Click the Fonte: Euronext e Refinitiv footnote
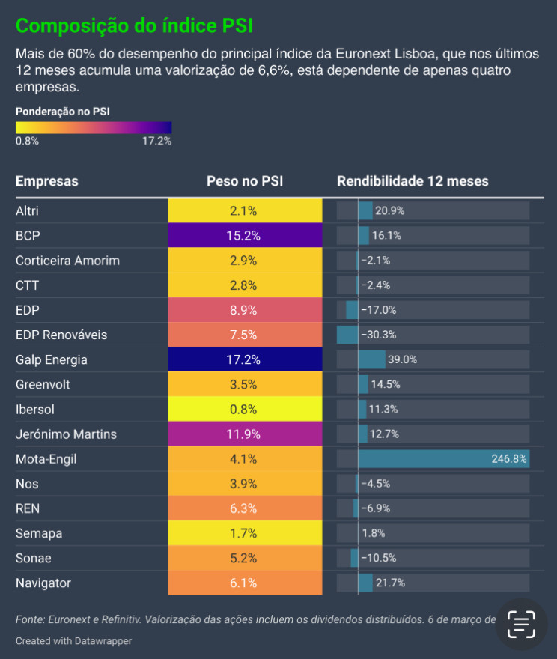This screenshot has width=557, height=659. pos(255,619)
